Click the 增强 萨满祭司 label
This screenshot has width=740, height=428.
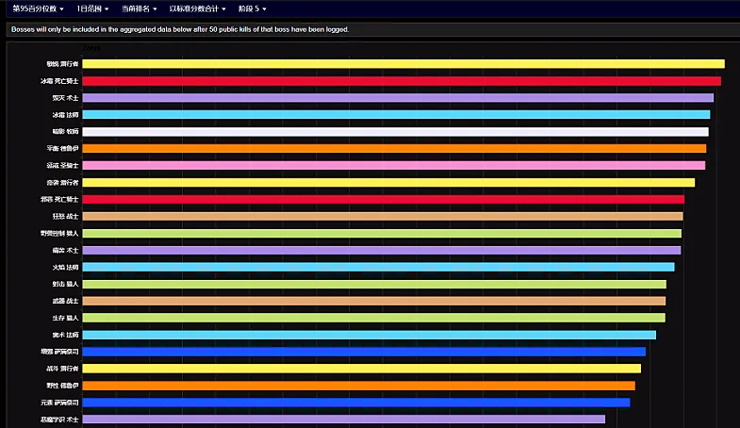point(59,352)
